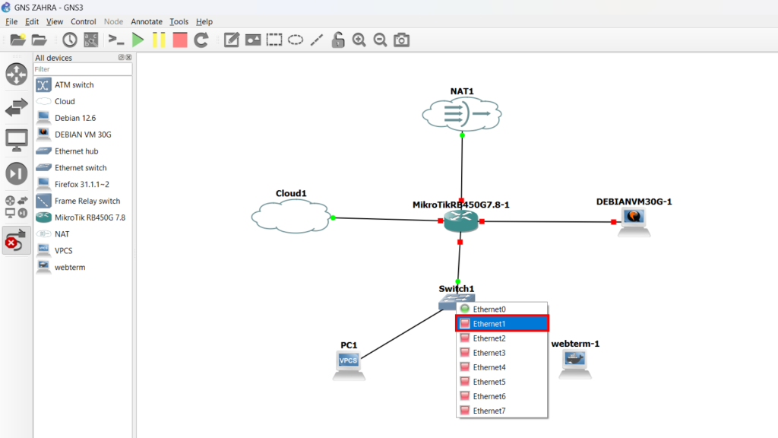Click the take screenshot camera icon
Screen dimensions: 778x438
402,40
